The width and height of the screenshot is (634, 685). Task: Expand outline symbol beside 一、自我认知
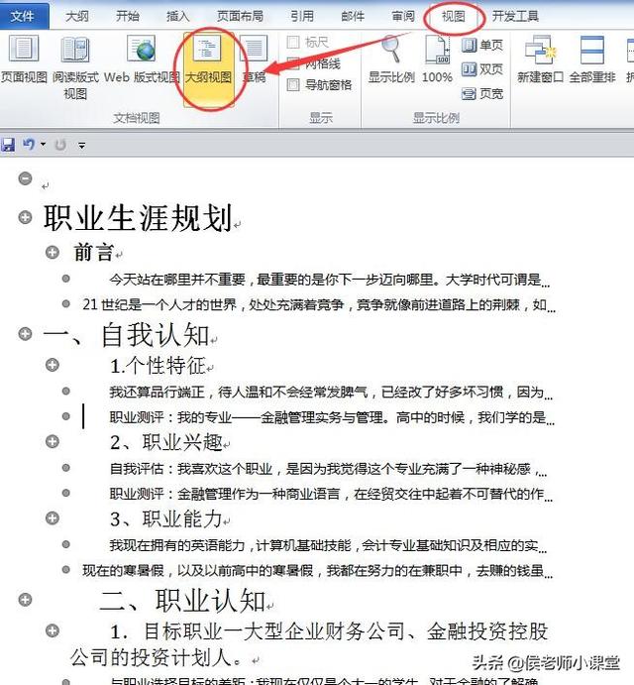26,334
